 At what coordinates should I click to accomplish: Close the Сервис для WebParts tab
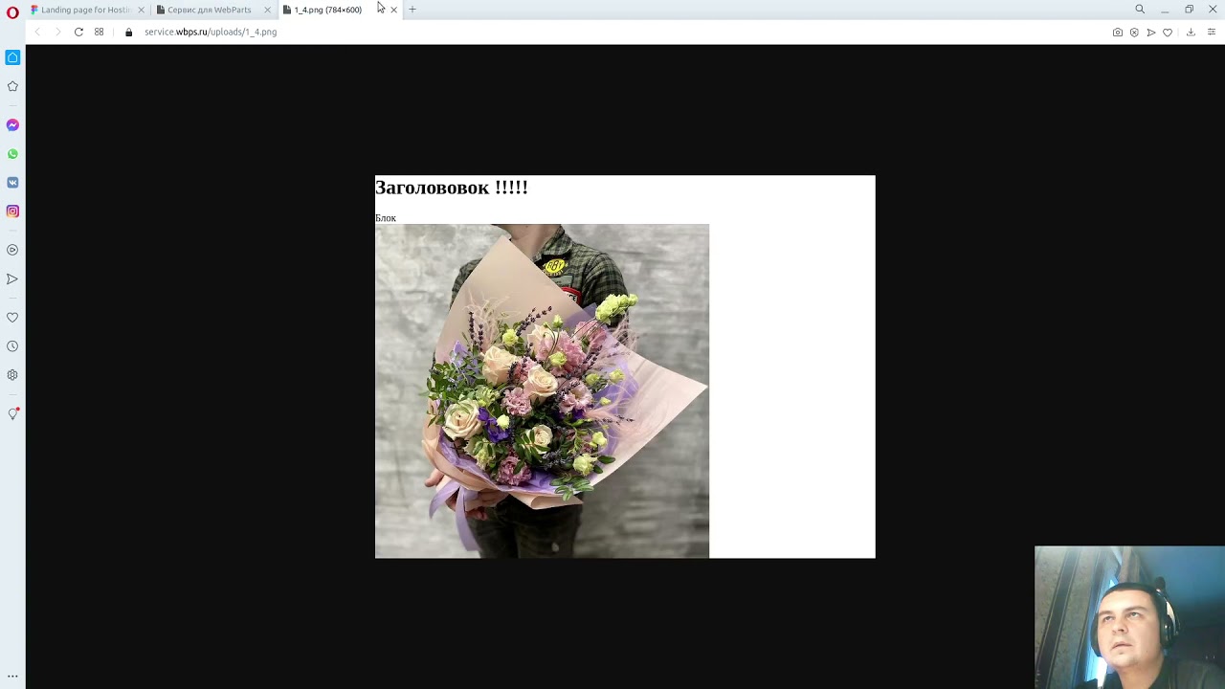(x=268, y=10)
